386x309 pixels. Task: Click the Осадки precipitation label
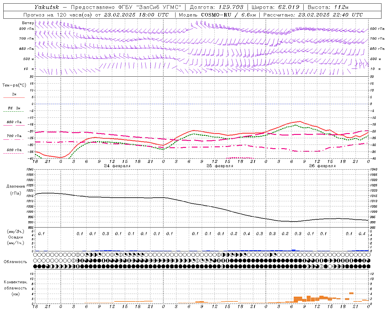(15, 237)
